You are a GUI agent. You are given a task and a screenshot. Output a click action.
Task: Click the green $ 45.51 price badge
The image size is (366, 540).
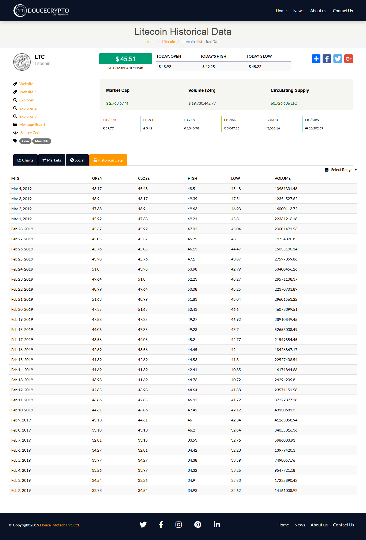click(126, 59)
